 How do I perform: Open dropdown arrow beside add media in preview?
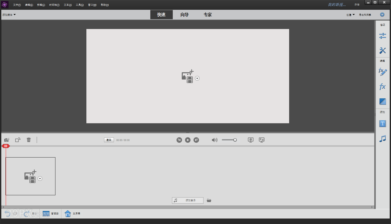pyautogui.click(x=197, y=78)
